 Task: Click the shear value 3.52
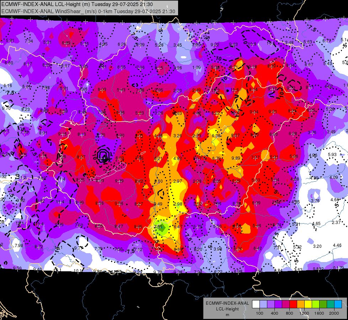(198, 204)
